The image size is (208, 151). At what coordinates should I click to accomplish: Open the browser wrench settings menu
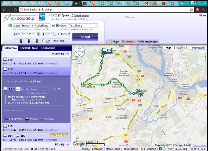tap(204, 9)
